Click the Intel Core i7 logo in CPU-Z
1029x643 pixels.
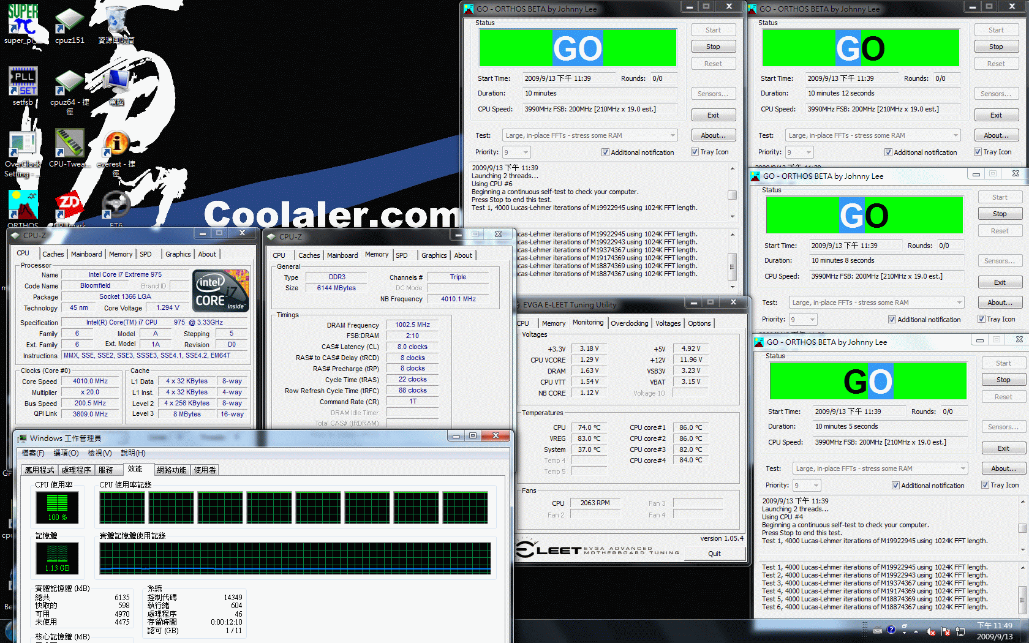point(221,291)
